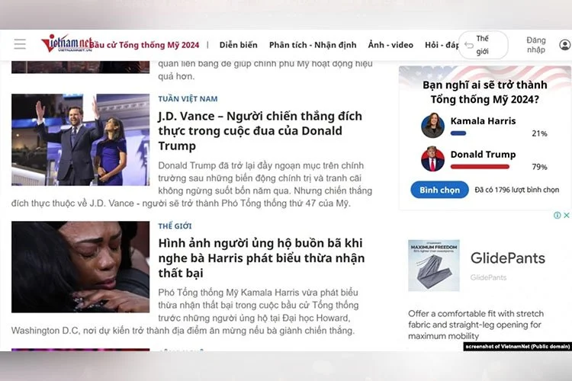Click Bầu cử Tổng thống Mỹ 2024 heading
This screenshot has width=572, height=381.
145,45
